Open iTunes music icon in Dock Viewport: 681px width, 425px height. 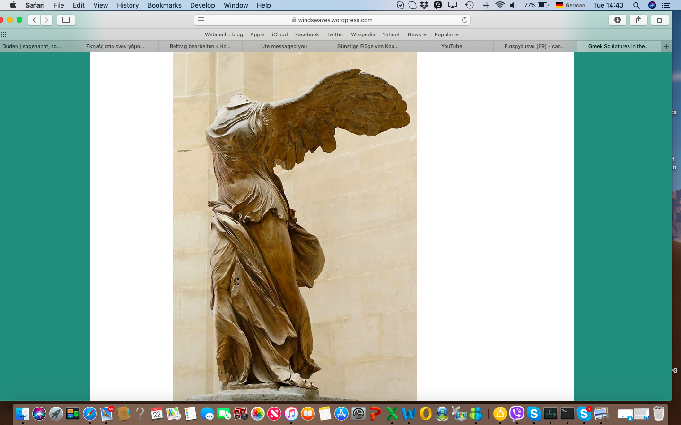(x=291, y=414)
